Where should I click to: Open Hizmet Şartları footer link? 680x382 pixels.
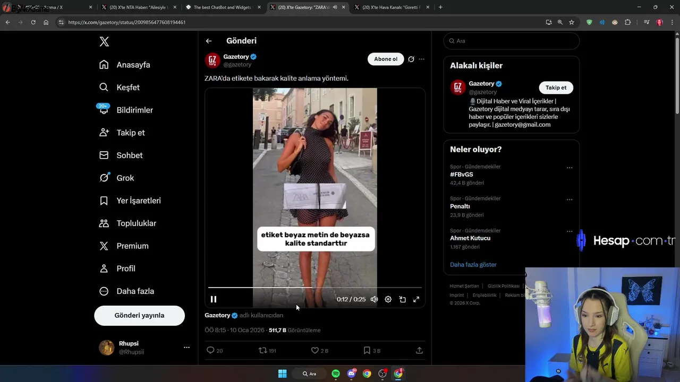464,286
